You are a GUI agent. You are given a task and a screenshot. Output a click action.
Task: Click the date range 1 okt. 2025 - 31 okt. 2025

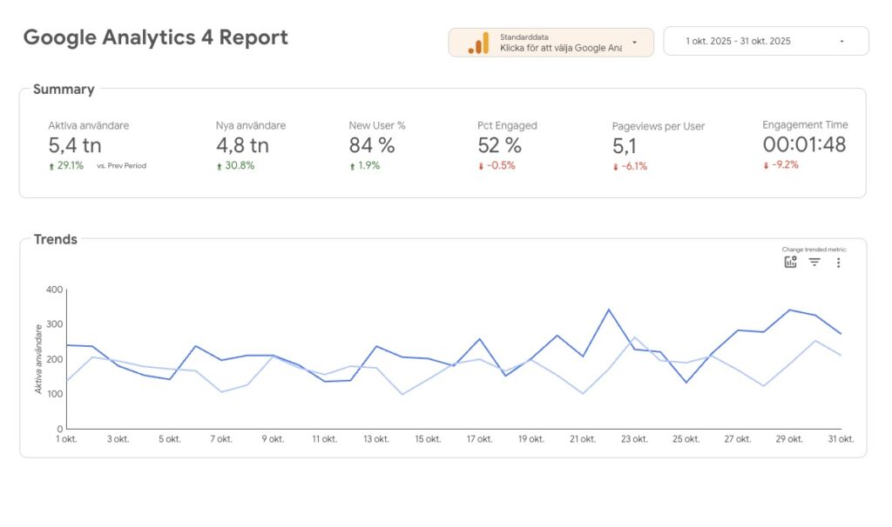point(738,42)
